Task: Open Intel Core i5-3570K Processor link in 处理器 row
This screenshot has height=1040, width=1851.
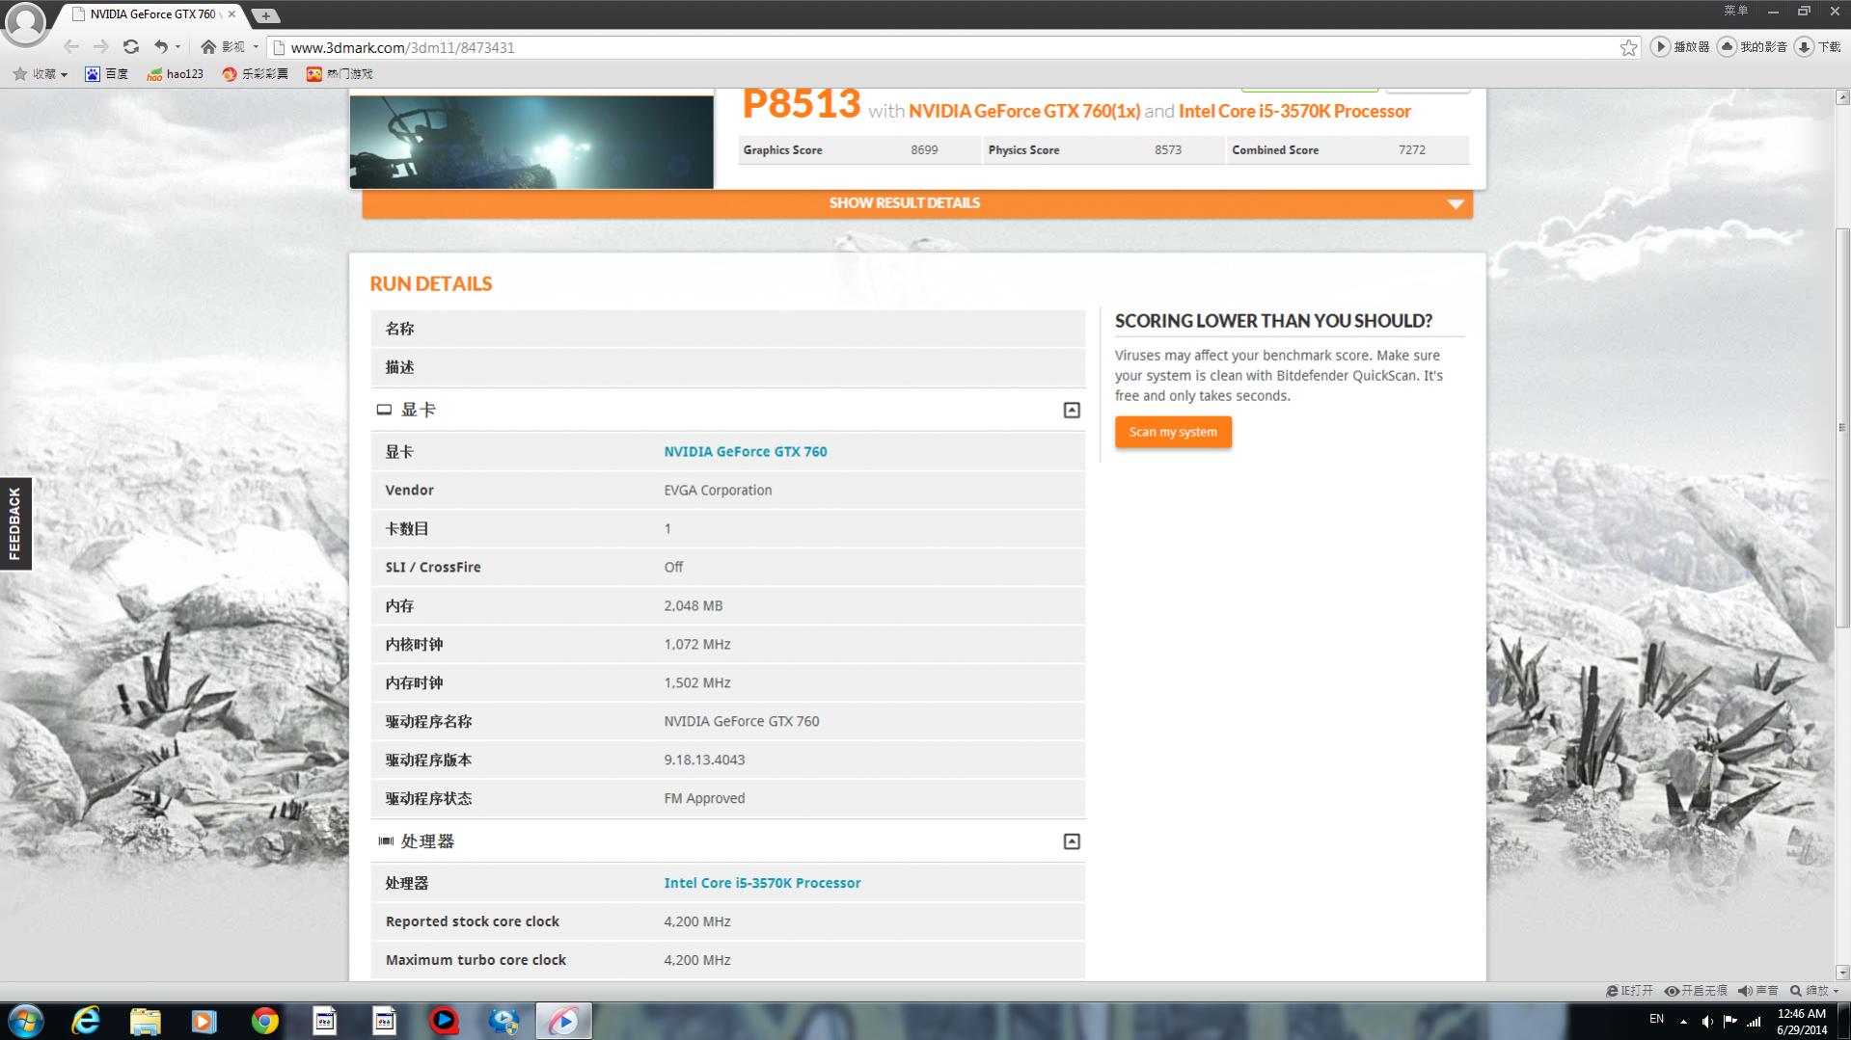Action: [x=762, y=883]
